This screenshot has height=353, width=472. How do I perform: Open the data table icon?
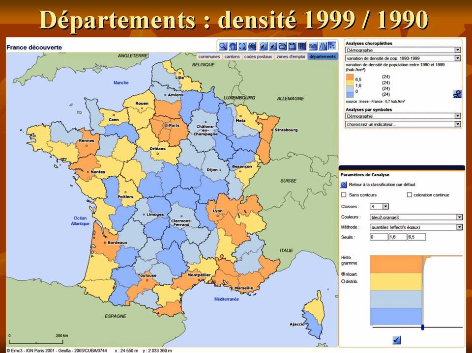pyautogui.click(x=301, y=46)
